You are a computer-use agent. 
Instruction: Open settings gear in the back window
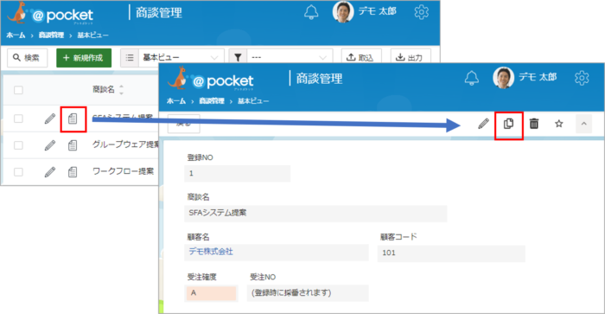click(x=422, y=12)
